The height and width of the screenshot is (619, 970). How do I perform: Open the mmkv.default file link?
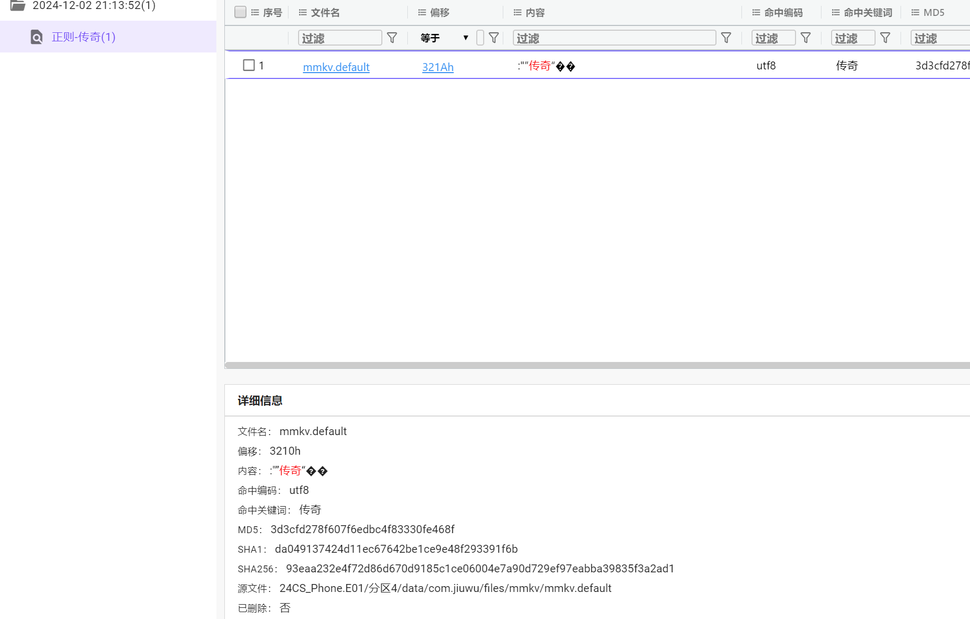point(336,67)
